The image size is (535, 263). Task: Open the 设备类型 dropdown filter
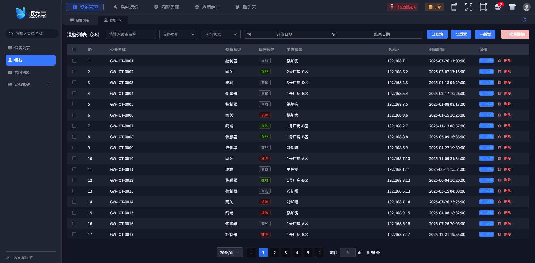(x=179, y=34)
